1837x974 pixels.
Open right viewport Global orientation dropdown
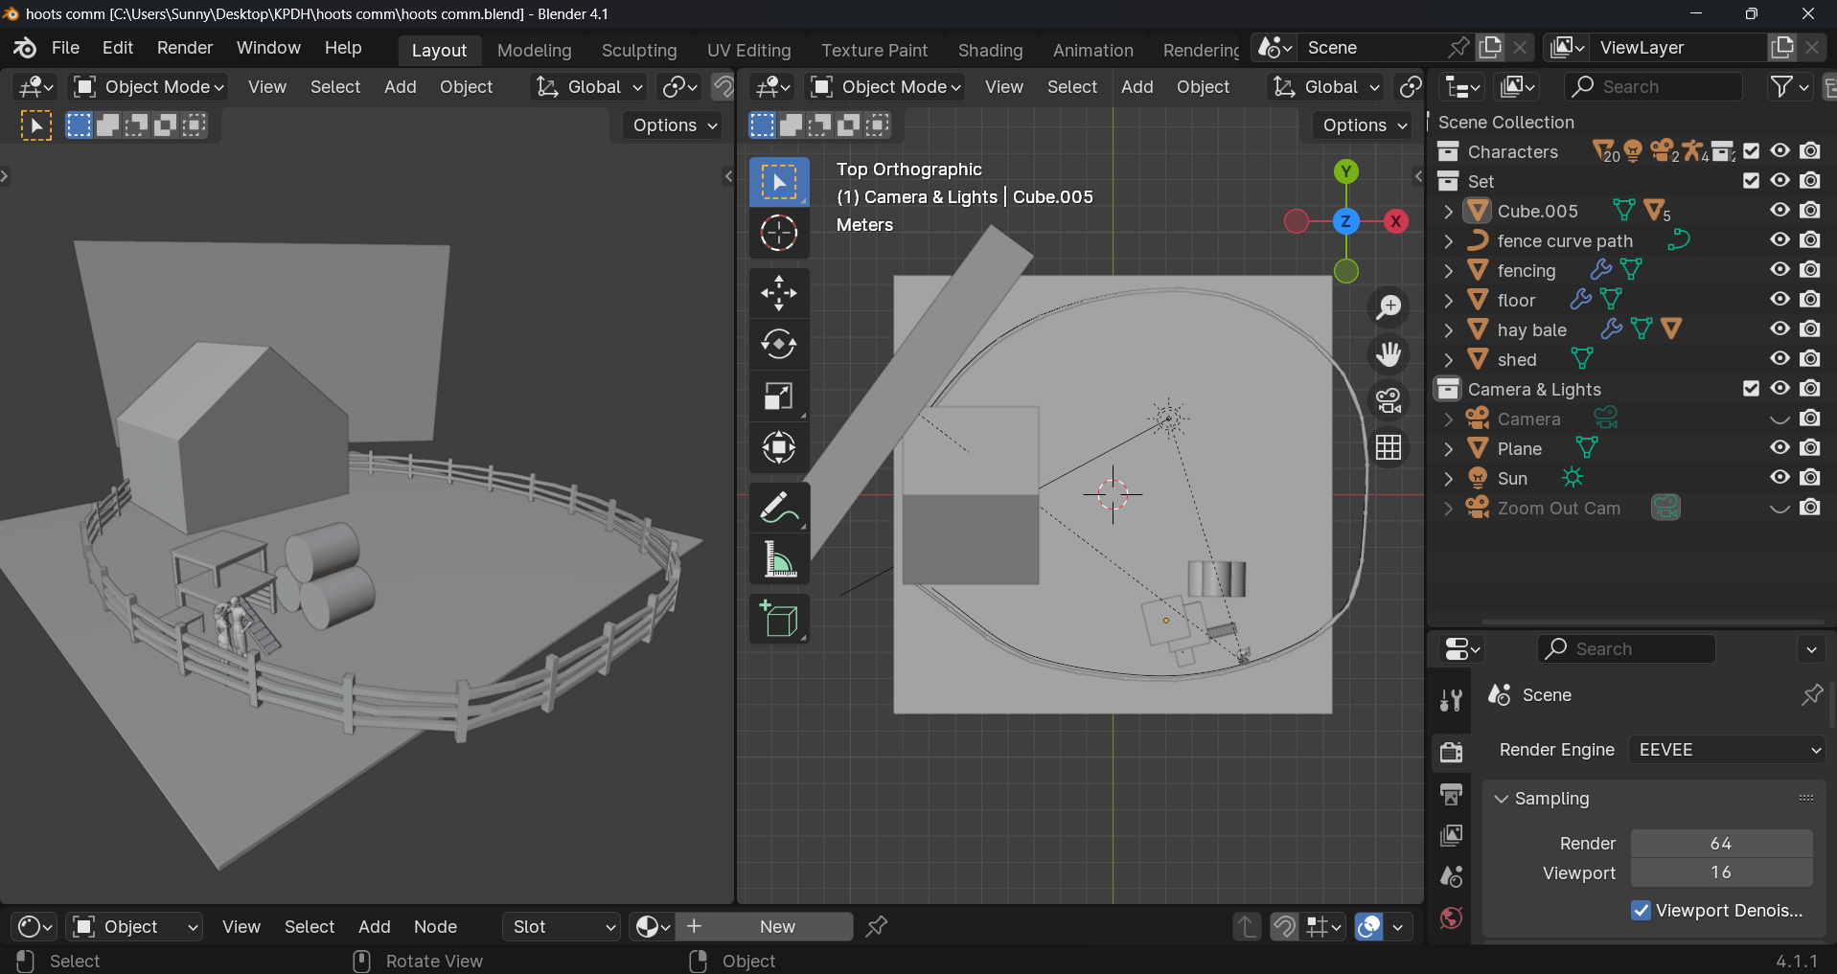tap(1325, 87)
